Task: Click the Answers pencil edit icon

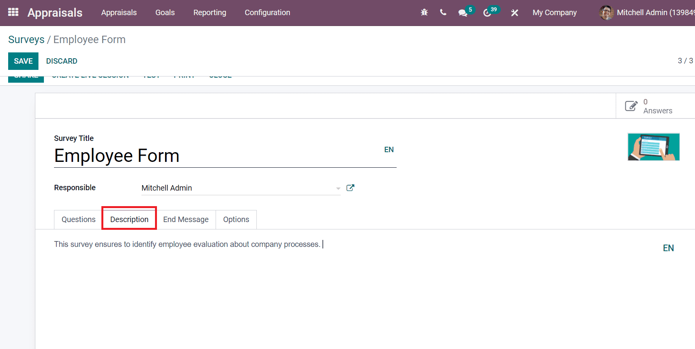Action: tap(631, 106)
